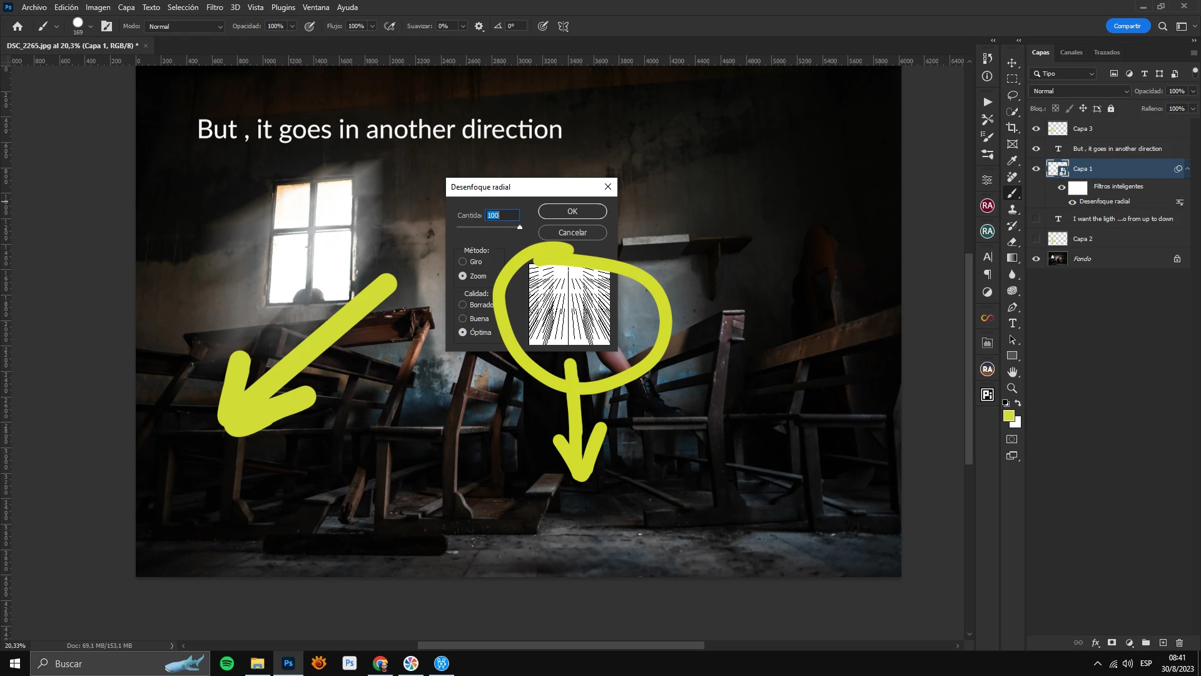
Task: Click the delete layer trash icon
Action: (x=1179, y=643)
